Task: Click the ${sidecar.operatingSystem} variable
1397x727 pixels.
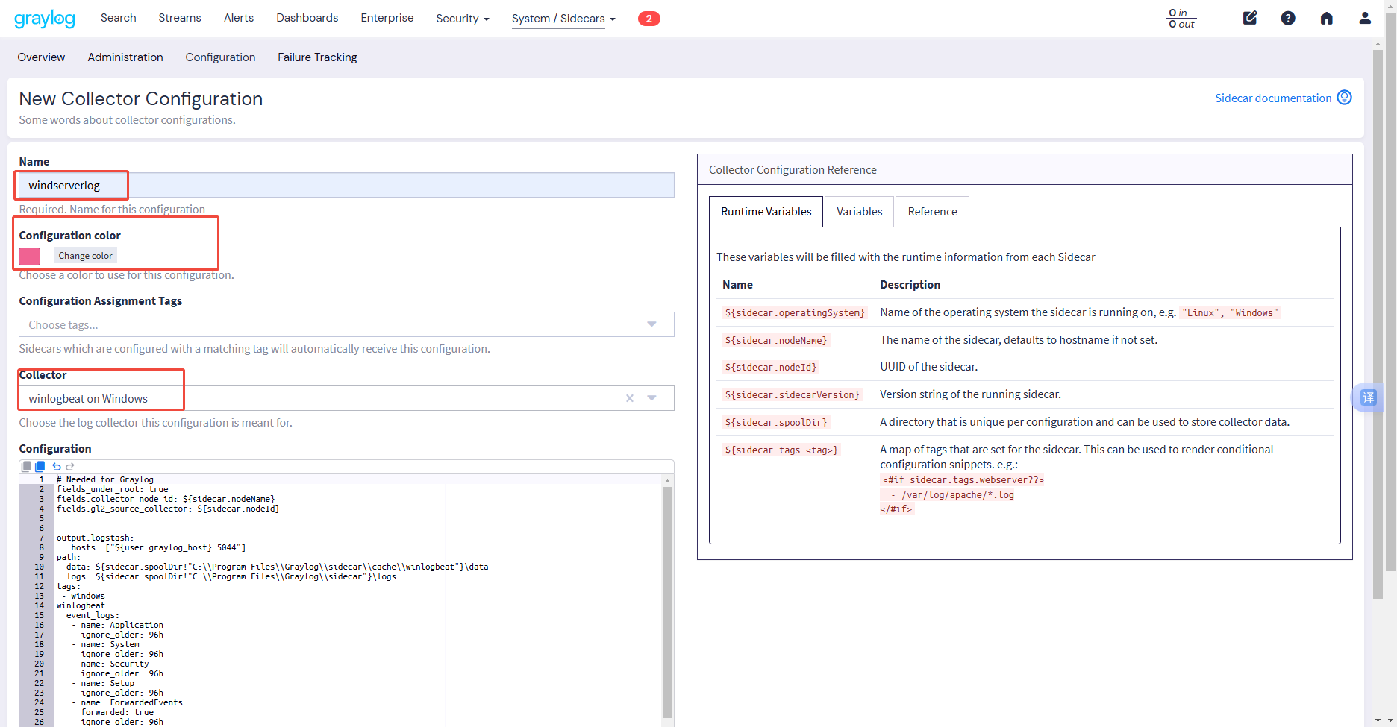Action: (795, 313)
